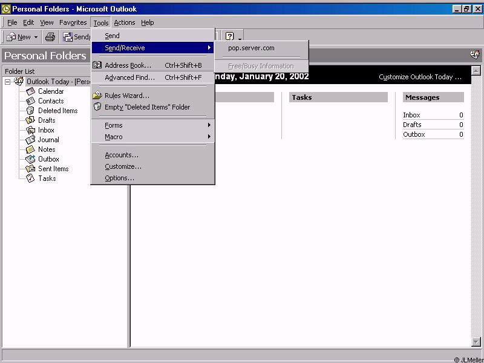Image resolution: width=484 pixels, height=363 pixels.
Task: Click the Contacts folder icon
Action: point(31,101)
